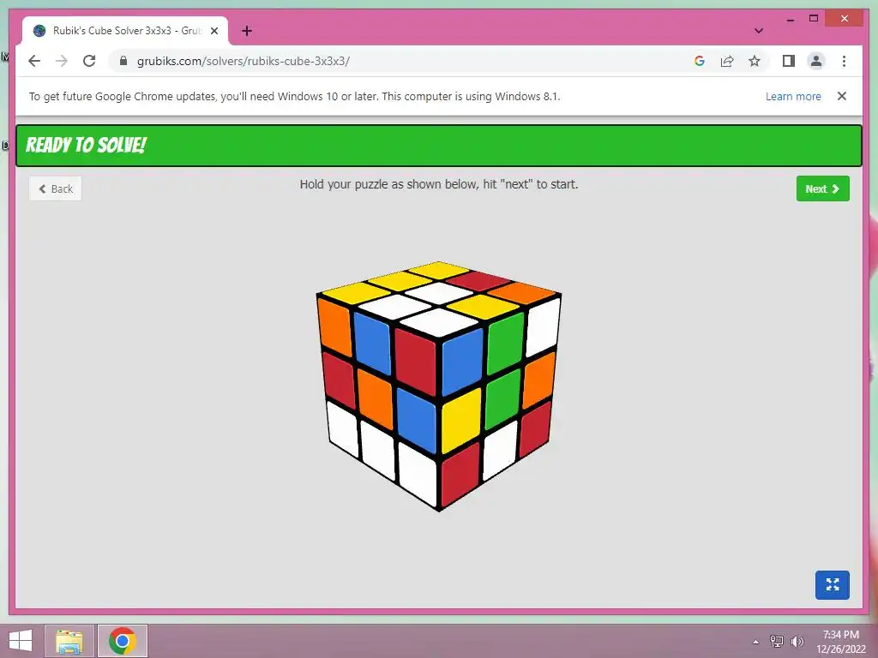
Task: Reload the grubiks page
Action: click(x=89, y=61)
